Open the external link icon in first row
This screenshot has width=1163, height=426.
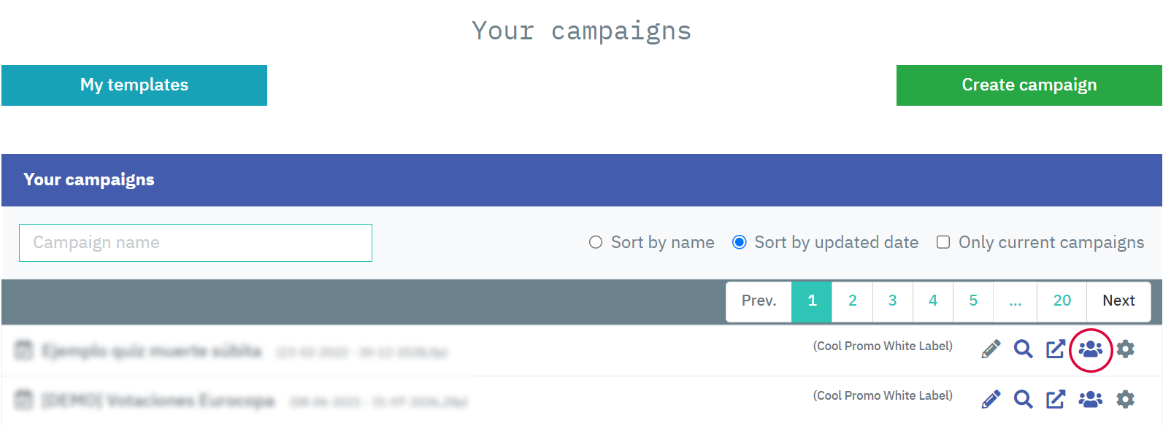tap(1056, 349)
